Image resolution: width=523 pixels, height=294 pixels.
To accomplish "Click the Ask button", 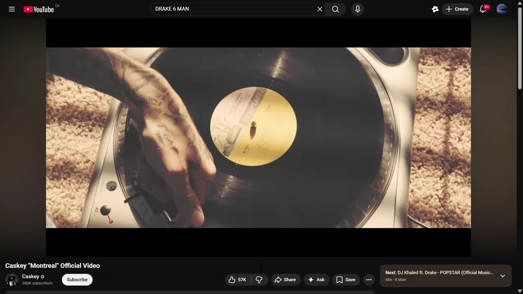I will [x=316, y=280].
